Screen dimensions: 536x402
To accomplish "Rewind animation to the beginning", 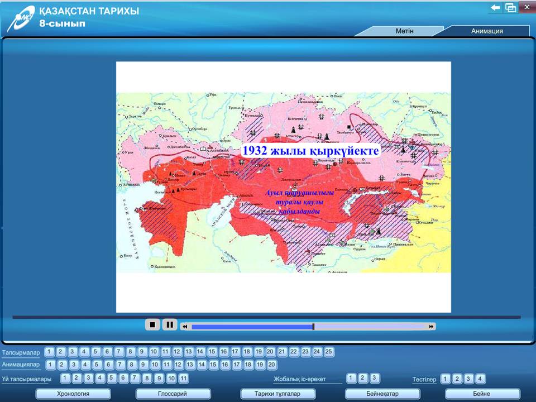I will 185,327.
